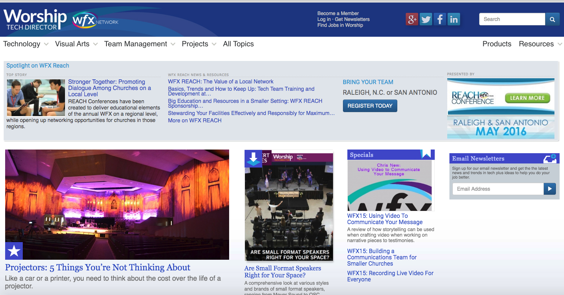Open the Facebook page icon

tap(440, 19)
